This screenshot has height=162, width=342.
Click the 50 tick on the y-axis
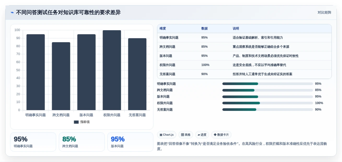tap(18, 70)
